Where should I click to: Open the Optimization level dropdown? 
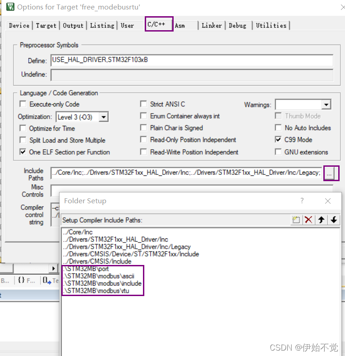click(x=104, y=117)
